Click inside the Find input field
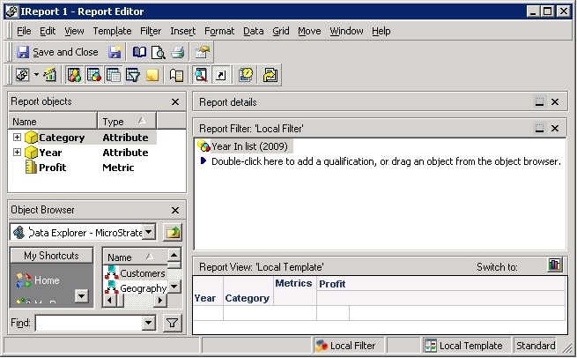 [x=89, y=323]
